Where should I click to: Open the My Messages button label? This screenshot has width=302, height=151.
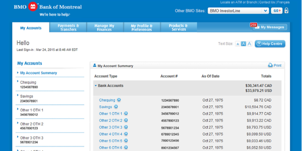tap(272, 27)
